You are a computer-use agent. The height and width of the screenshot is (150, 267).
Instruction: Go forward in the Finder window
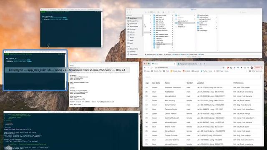click(131, 12)
